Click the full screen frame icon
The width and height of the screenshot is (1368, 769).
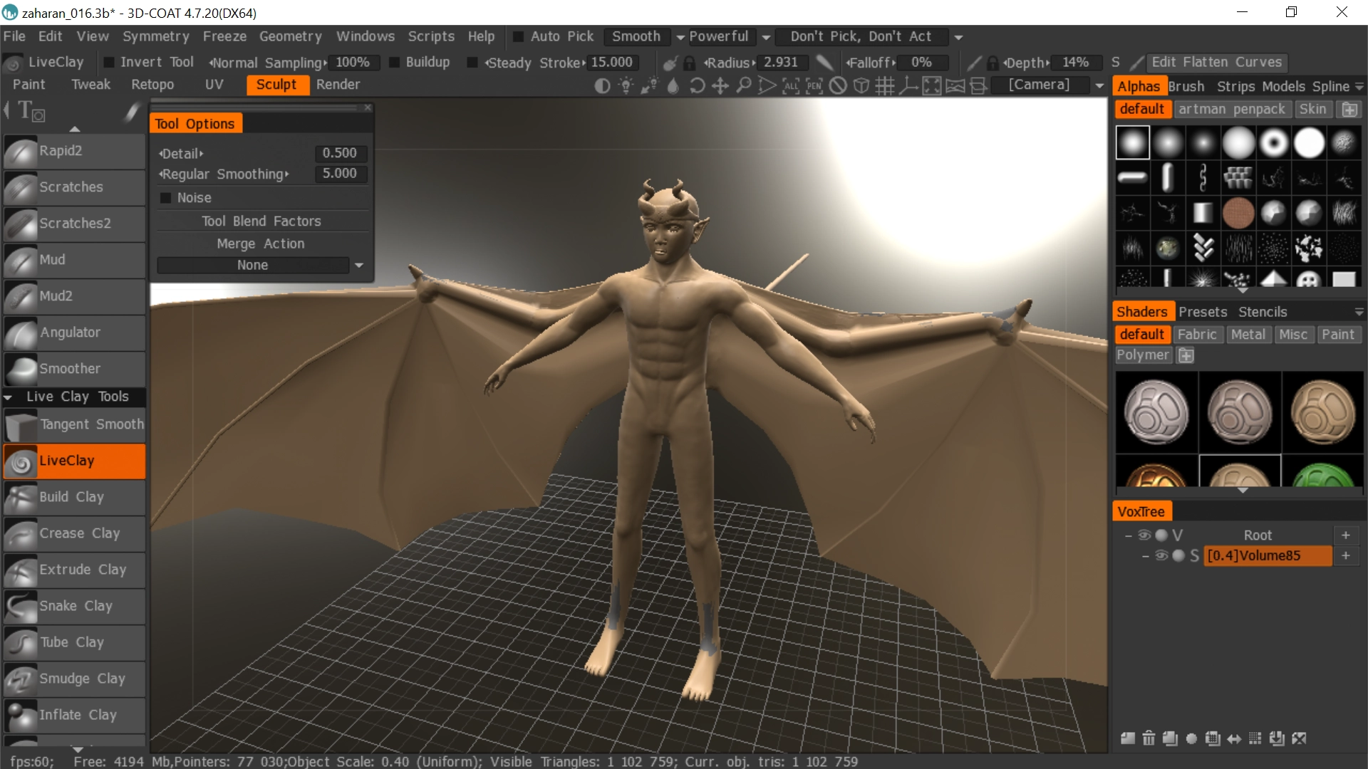(931, 86)
